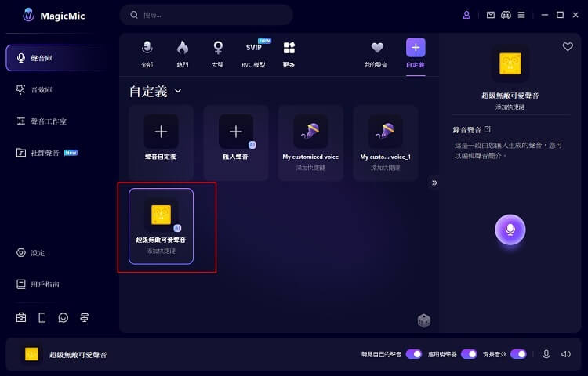588x376 pixels.
Task: Select the 女聲 female voices tab
Action: (x=218, y=55)
